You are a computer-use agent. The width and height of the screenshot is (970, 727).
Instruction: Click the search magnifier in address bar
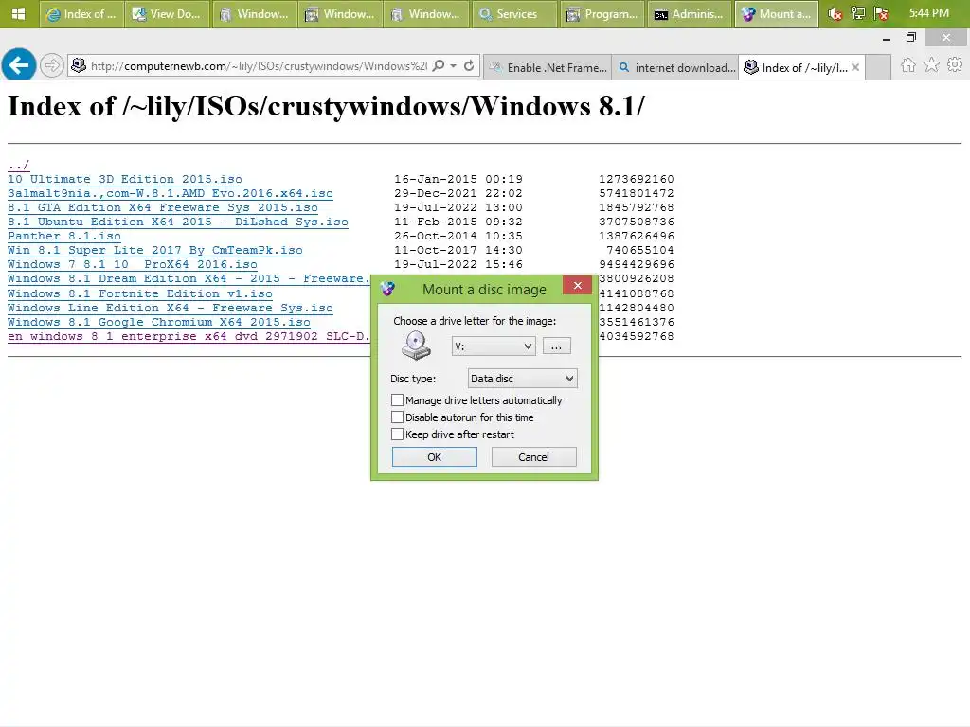438,65
